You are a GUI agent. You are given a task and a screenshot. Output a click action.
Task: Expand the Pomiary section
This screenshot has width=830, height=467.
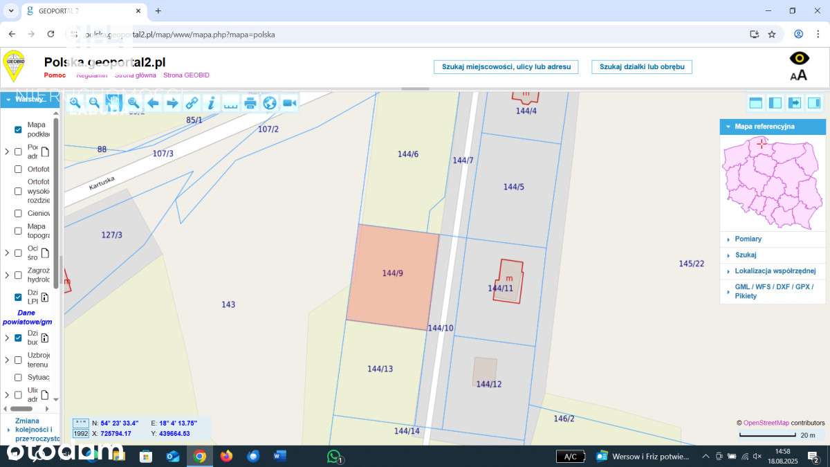(x=773, y=239)
